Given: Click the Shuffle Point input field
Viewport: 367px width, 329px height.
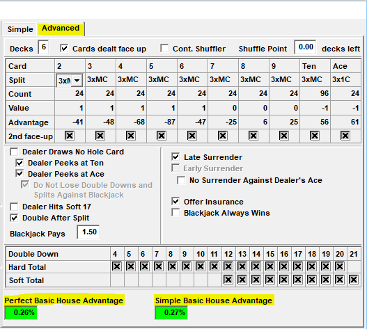Looking at the screenshot, I should tap(305, 47).
